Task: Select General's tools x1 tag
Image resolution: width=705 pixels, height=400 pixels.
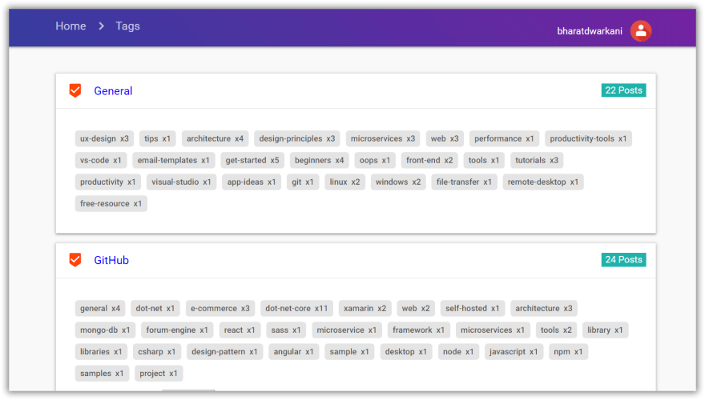Action: pos(484,160)
